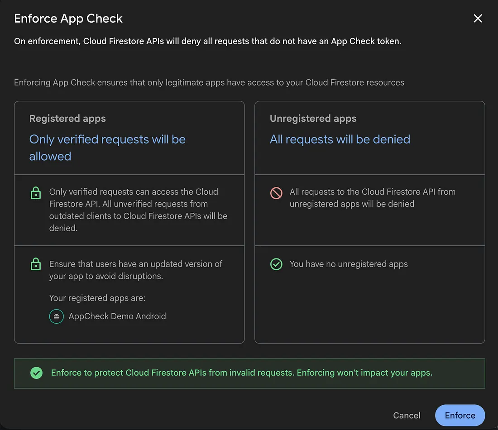498x430 pixels.
Task: Click the Unregistered apps heading
Action: (x=313, y=119)
